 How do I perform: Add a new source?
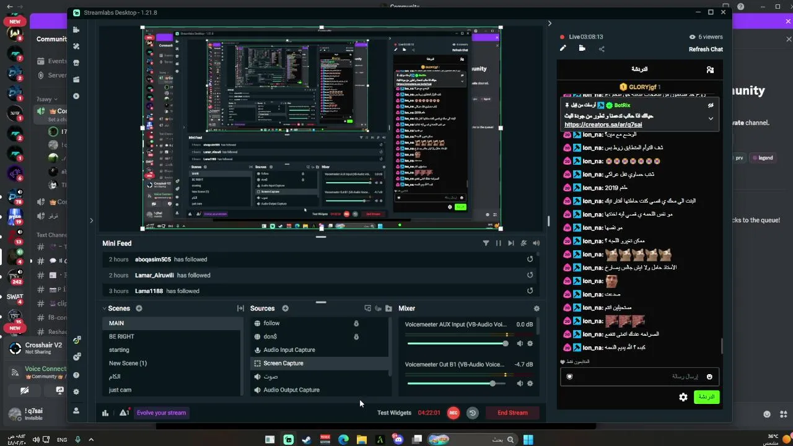tap(285, 308)
